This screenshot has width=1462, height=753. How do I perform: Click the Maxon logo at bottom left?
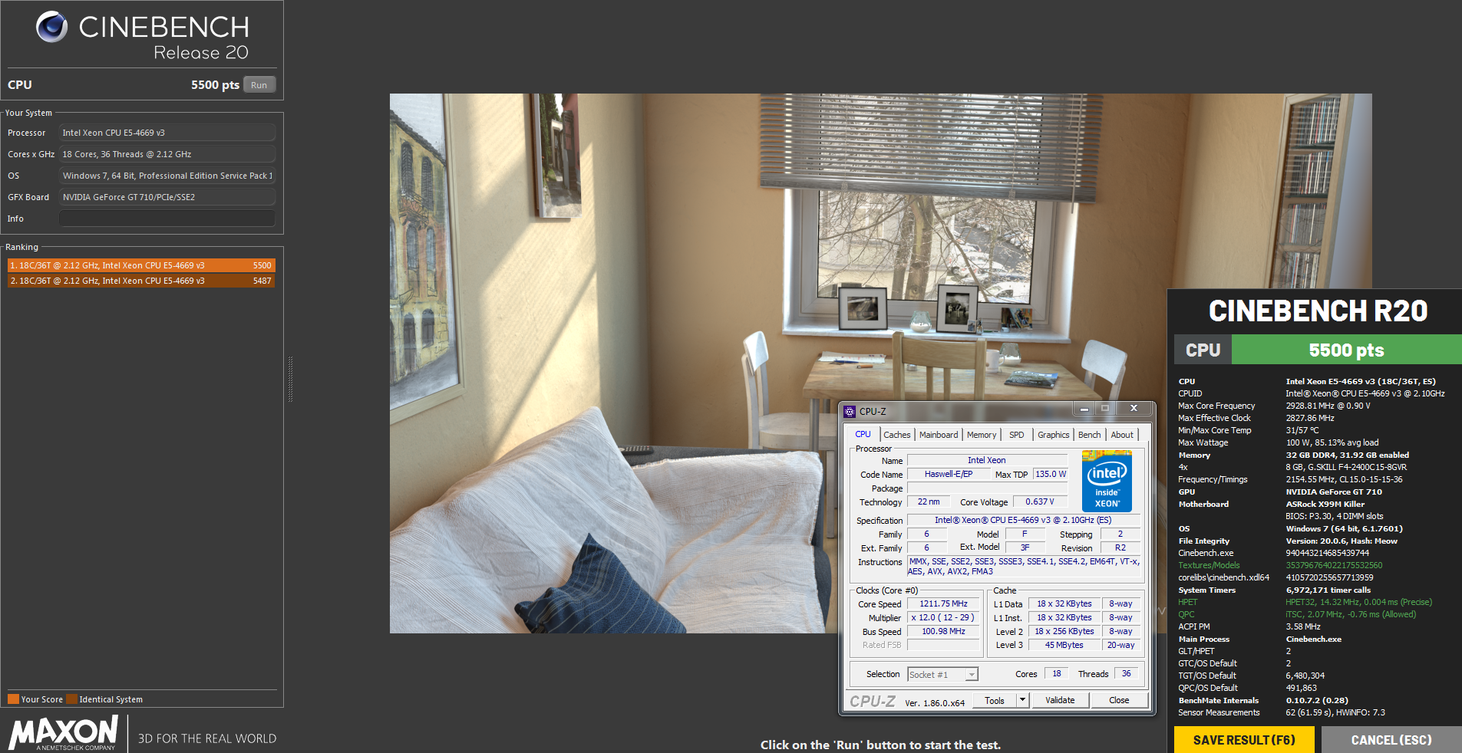[64, 733]
